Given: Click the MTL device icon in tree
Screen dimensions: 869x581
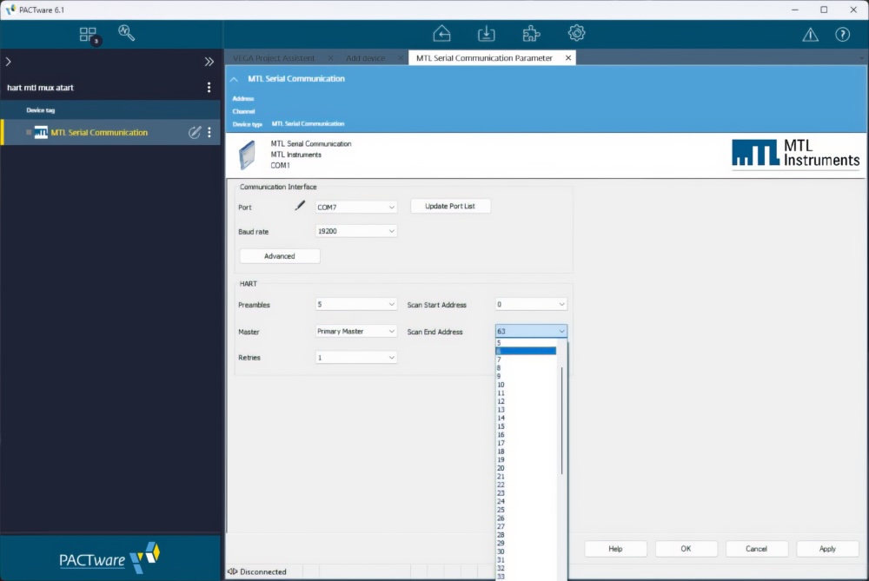Looking at the screenshot, I should (x=41, y=132).
